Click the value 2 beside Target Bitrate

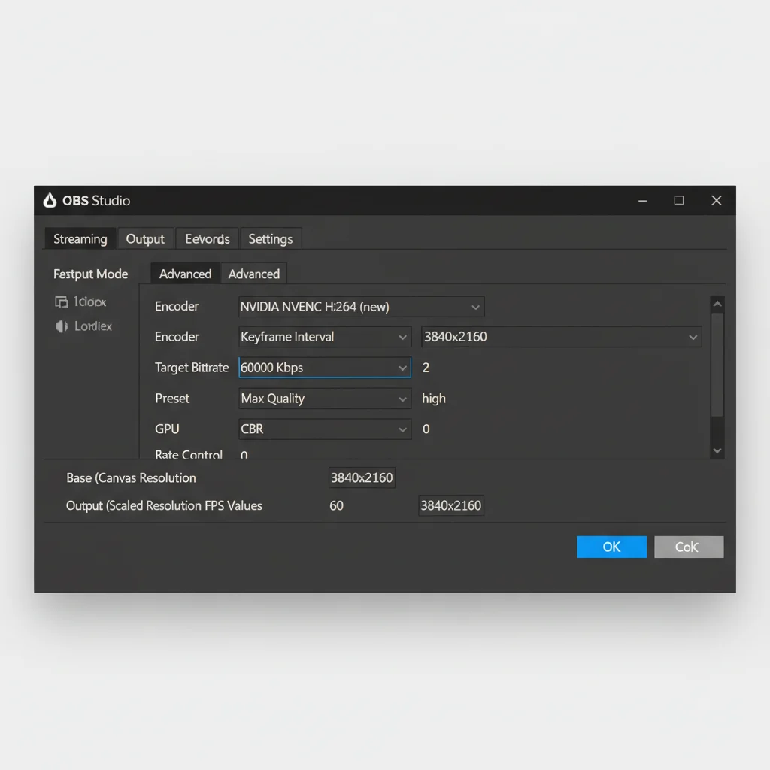(426, 368)
